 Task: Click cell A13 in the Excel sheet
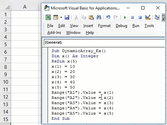25,104
